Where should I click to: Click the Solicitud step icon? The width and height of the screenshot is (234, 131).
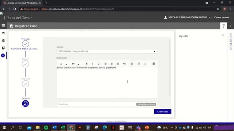click(26, 103)
